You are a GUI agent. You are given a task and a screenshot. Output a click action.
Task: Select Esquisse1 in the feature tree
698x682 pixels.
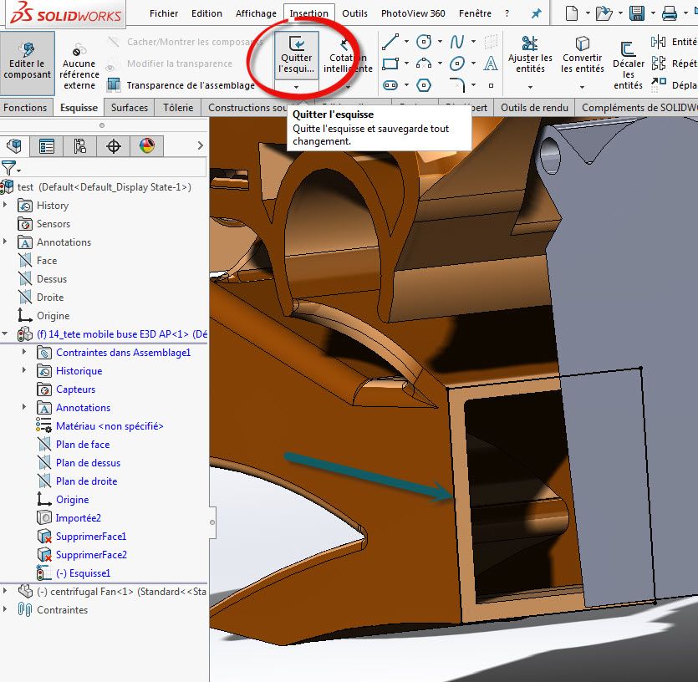click(x=83, y=573)
